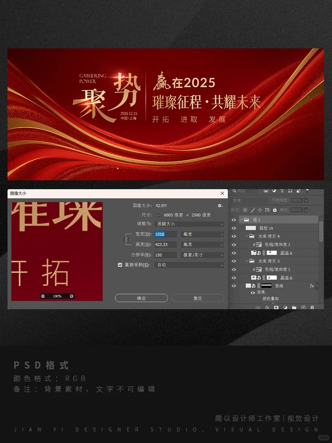Screen dimensions: 332x443
Task: Add a layer style via bottom fx icon
Action: (x=267, y=307)
